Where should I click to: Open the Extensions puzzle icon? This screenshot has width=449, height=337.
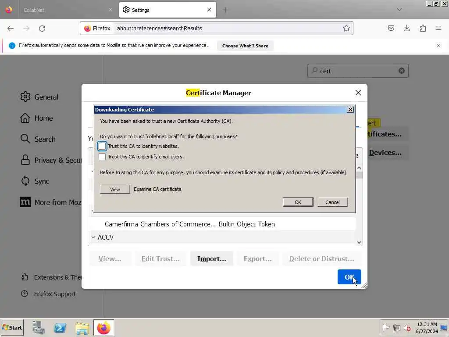[x=423, y=28]
